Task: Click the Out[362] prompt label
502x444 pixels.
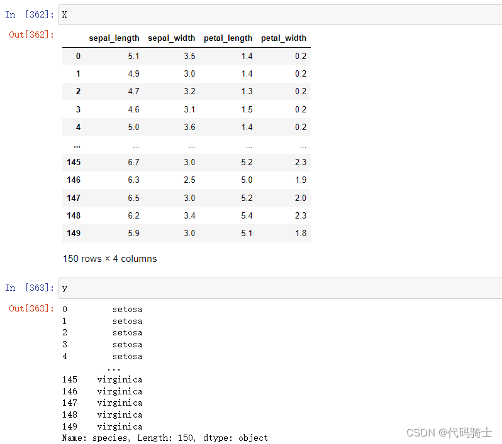Action: pos(31,35)
